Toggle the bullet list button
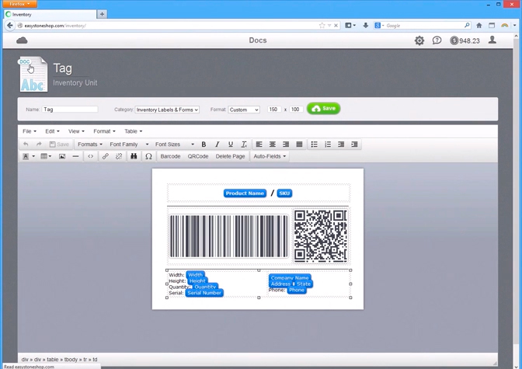This screenshot has width=522, height=369. (314, 144)
